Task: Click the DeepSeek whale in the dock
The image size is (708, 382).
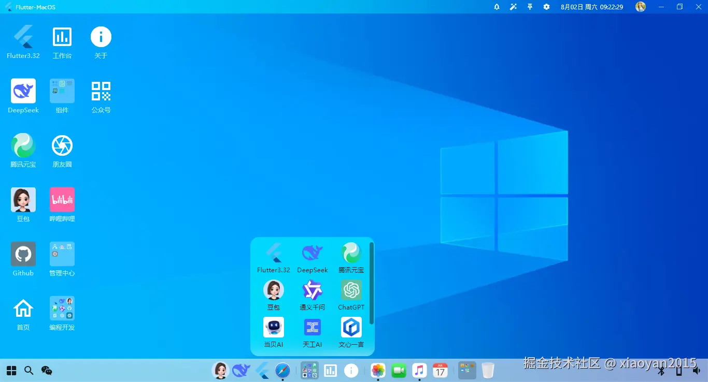Action: pos(242,370)
